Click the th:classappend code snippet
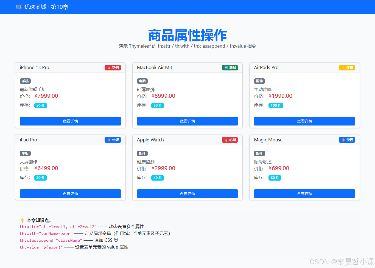Viewport: 375px width, 268px height. (x=51, y=240)
